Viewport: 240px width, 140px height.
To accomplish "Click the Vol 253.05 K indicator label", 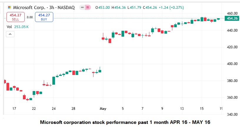I will point(18,27).
